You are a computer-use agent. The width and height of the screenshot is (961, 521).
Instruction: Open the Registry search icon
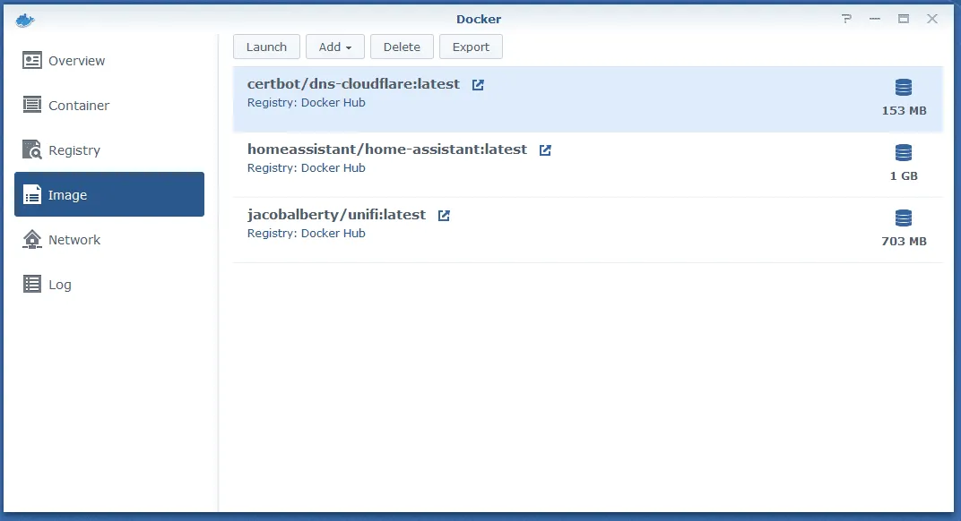32,149
